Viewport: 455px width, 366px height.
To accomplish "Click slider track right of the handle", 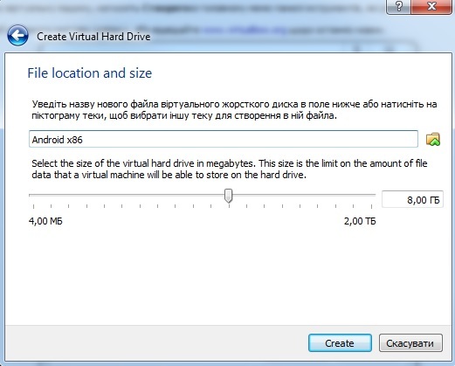I will coord(304,195).
